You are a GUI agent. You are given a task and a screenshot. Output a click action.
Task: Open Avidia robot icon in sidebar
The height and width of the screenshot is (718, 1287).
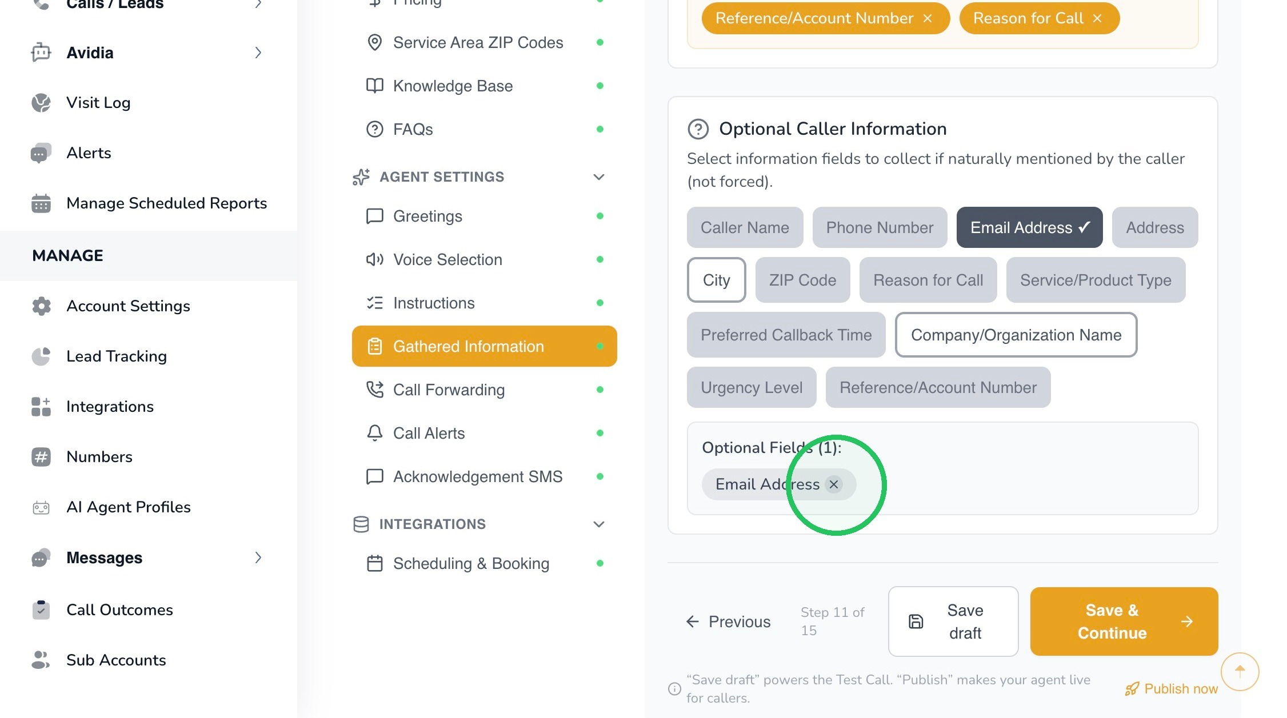pos(41,53)
